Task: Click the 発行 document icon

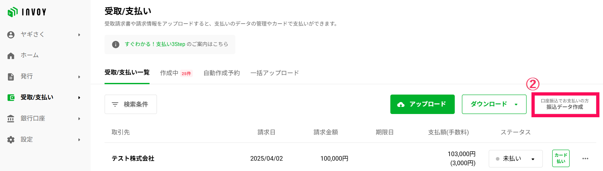Action: pyautogui.click(x=11, y=77)
